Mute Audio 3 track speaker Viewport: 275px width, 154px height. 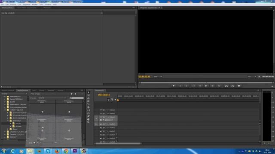(101, 131)
